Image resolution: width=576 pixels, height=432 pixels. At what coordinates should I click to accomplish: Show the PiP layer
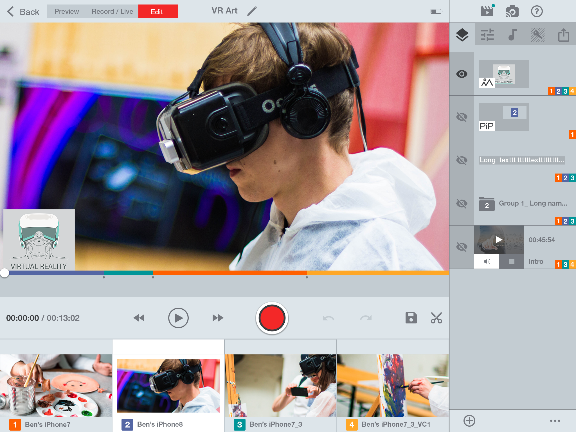462,117
